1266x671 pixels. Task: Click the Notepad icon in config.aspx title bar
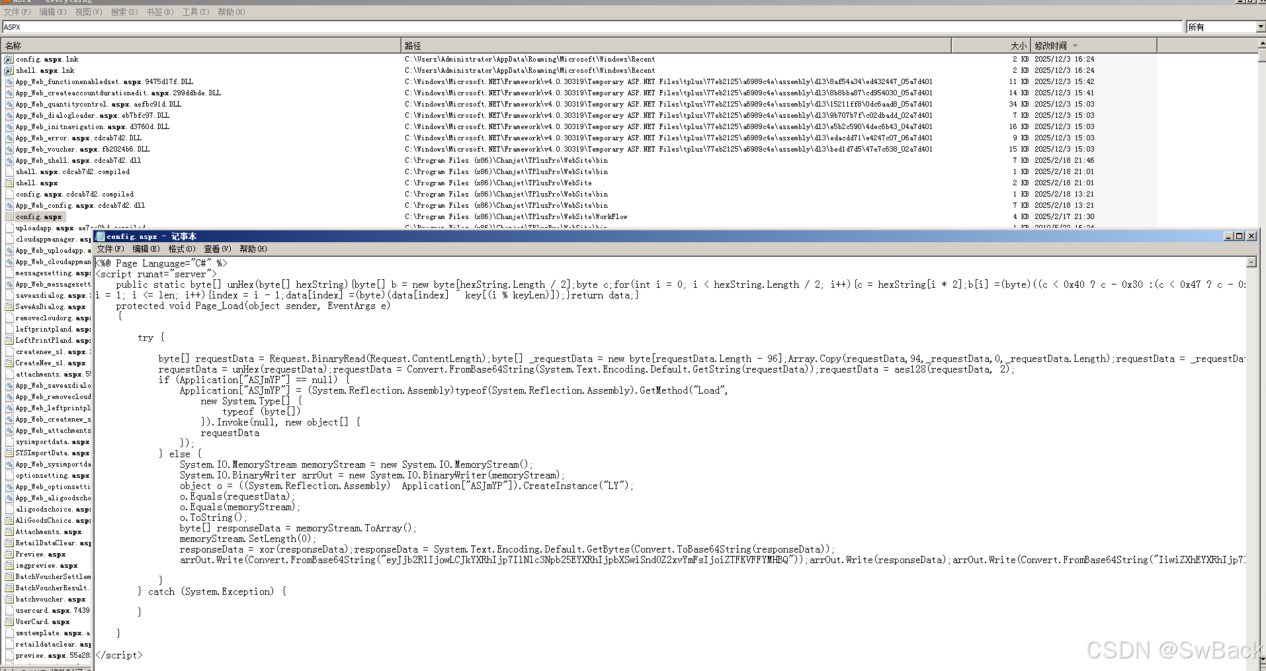click(x=101, y=236)
